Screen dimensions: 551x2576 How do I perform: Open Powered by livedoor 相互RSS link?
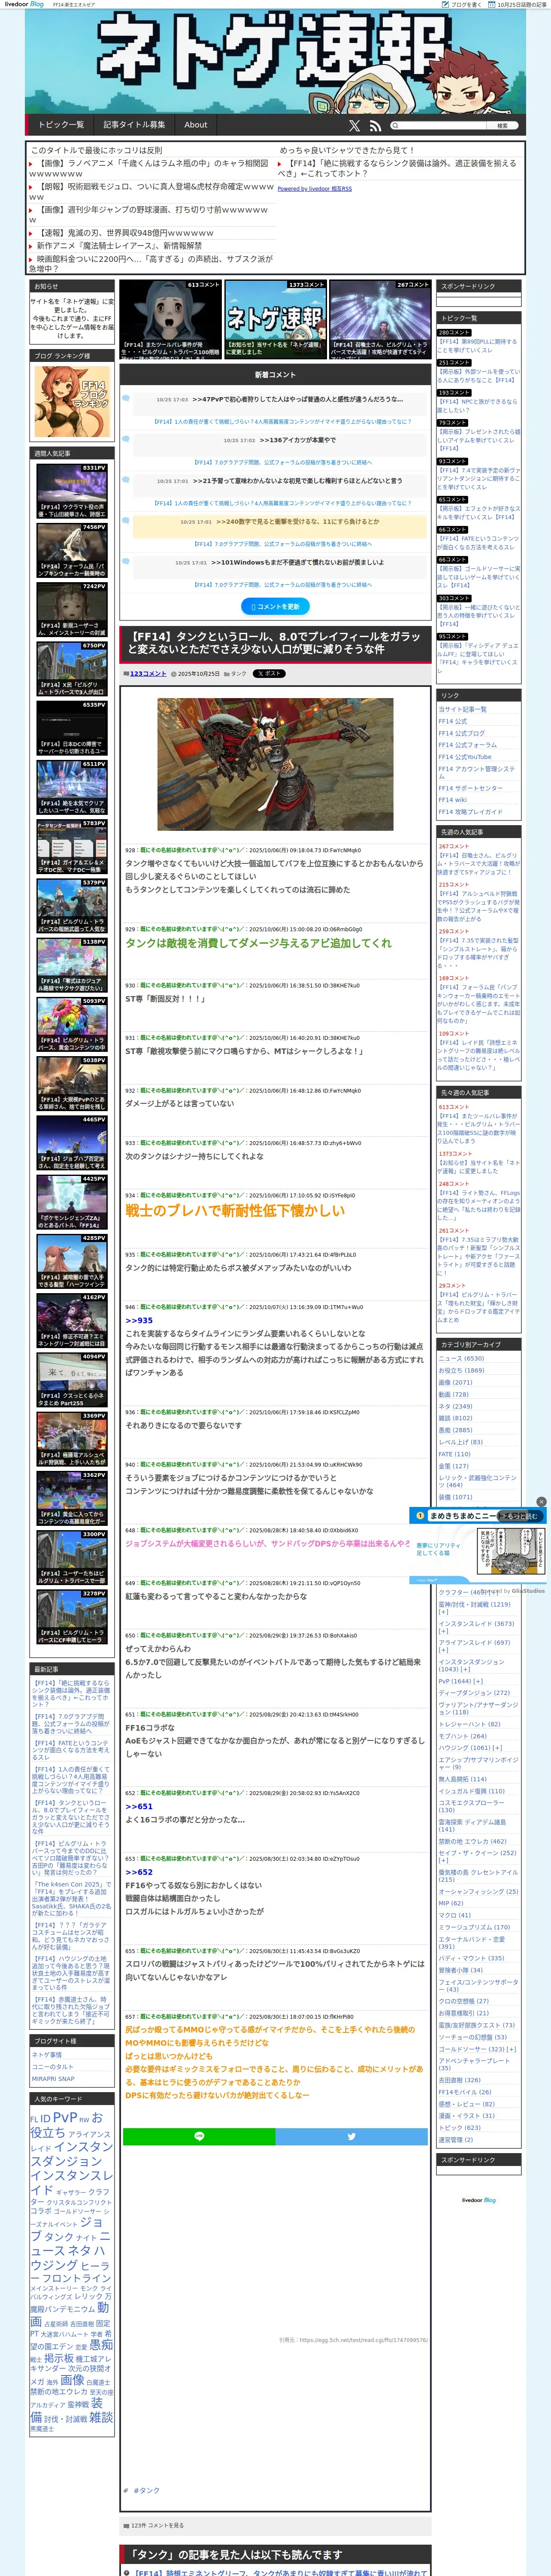[314, 188]
